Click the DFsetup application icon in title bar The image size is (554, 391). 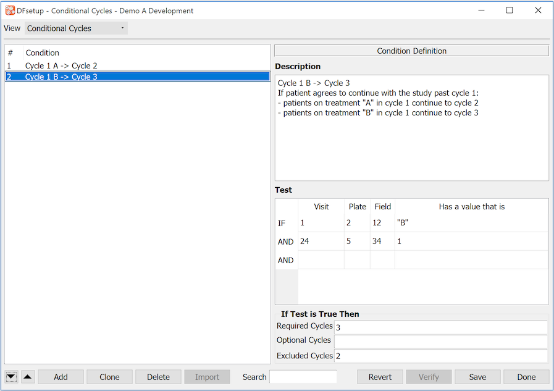(10, 11)
